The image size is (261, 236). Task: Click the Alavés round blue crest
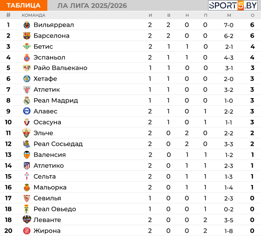pos(27,111)
